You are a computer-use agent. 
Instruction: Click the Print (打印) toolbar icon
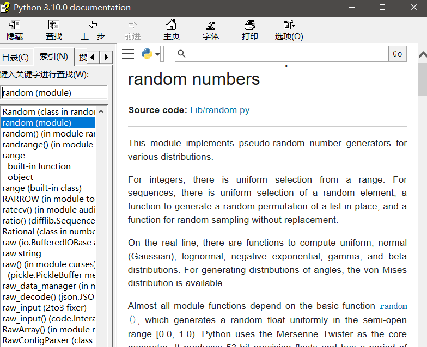[x=249, y=25]
